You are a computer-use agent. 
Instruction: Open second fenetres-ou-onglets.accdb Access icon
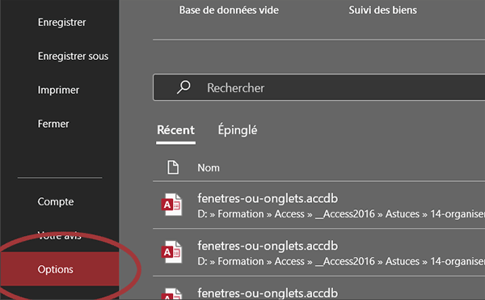171,252
